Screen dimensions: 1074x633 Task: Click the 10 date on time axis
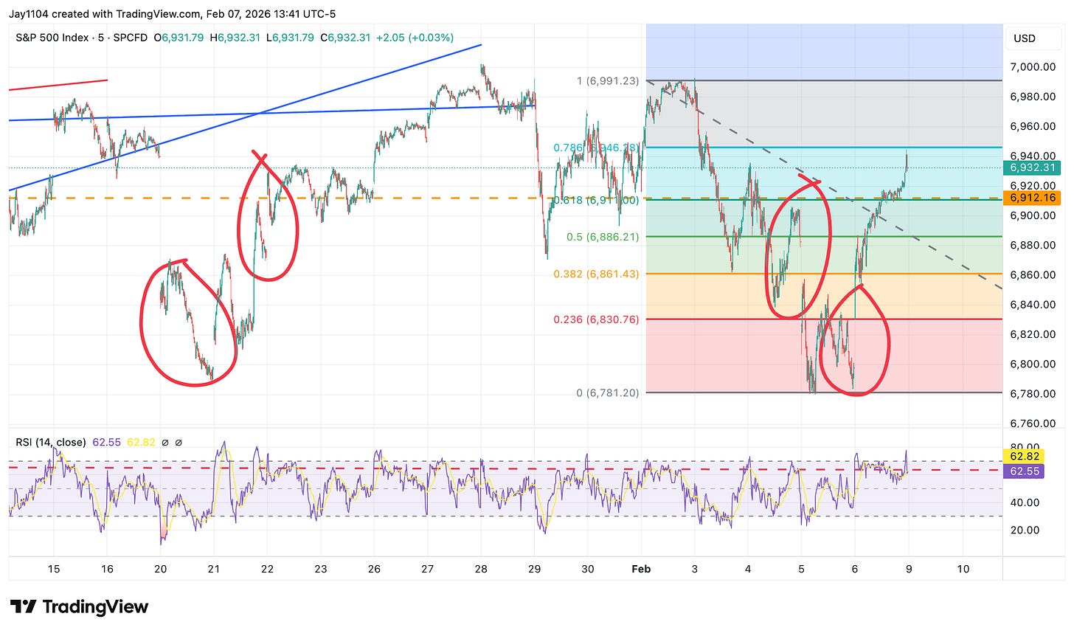963,569
